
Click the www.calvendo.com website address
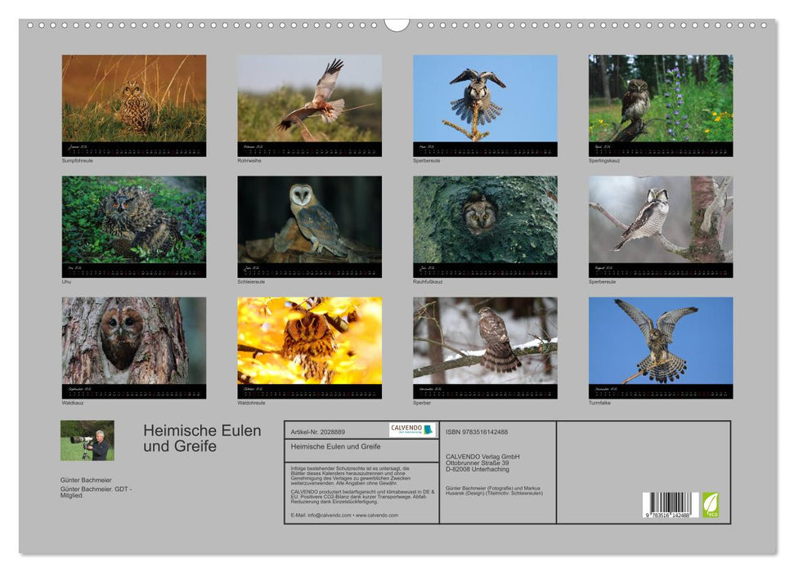click(x=376, y=516)
